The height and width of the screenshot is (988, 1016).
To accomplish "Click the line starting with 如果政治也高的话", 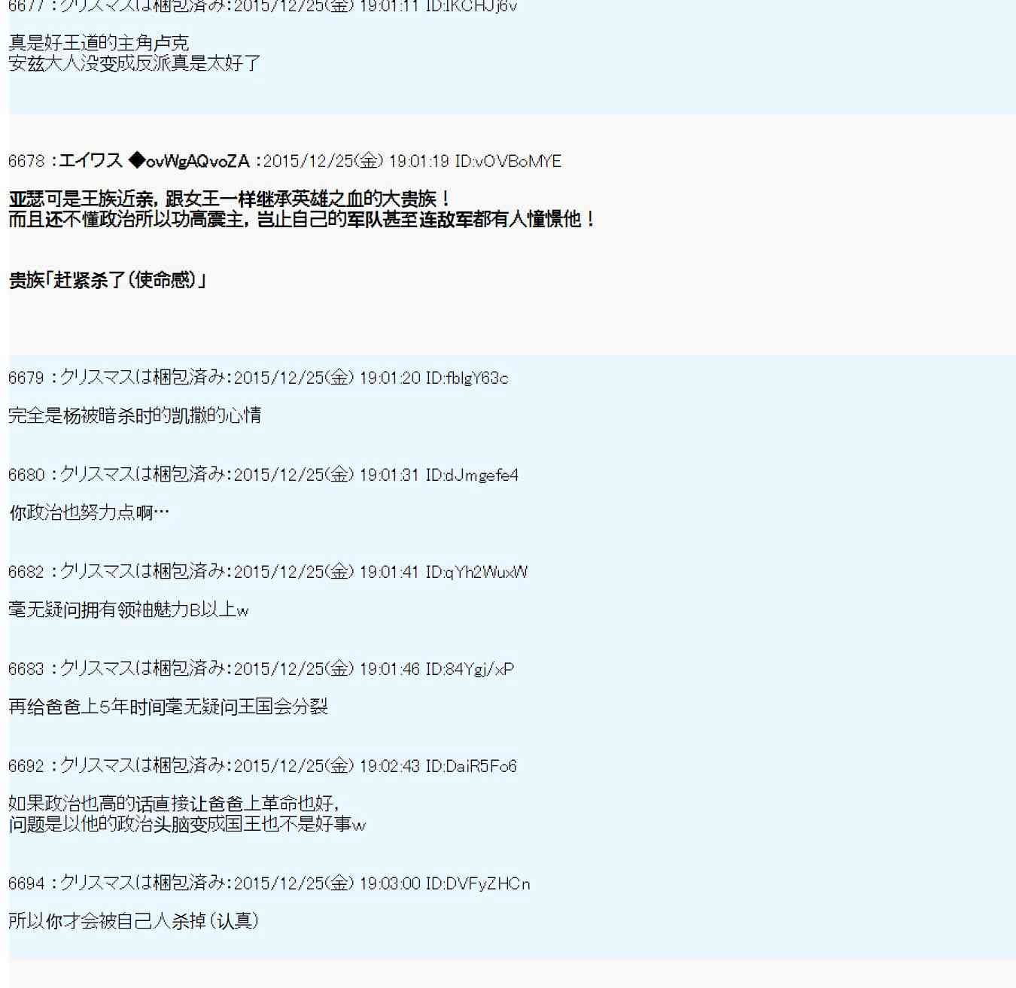I will pos(173,804).
